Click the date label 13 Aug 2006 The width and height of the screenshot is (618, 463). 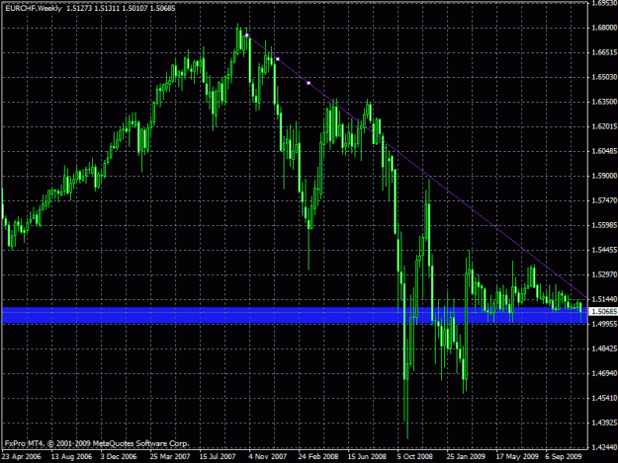[71, 456]
